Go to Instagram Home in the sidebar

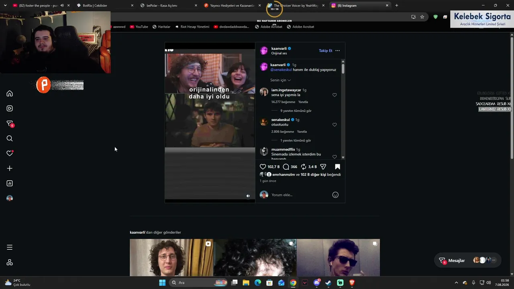click(10, 94)
